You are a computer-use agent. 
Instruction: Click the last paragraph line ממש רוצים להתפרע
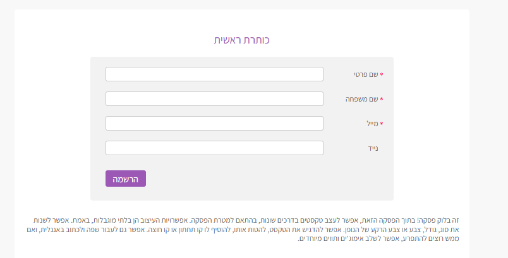point(378,239)
